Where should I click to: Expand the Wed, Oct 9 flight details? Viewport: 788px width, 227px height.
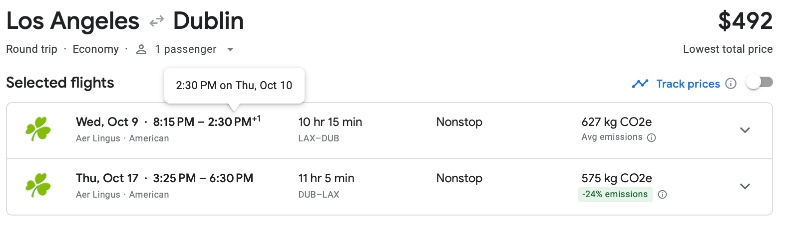click(745, 130)
